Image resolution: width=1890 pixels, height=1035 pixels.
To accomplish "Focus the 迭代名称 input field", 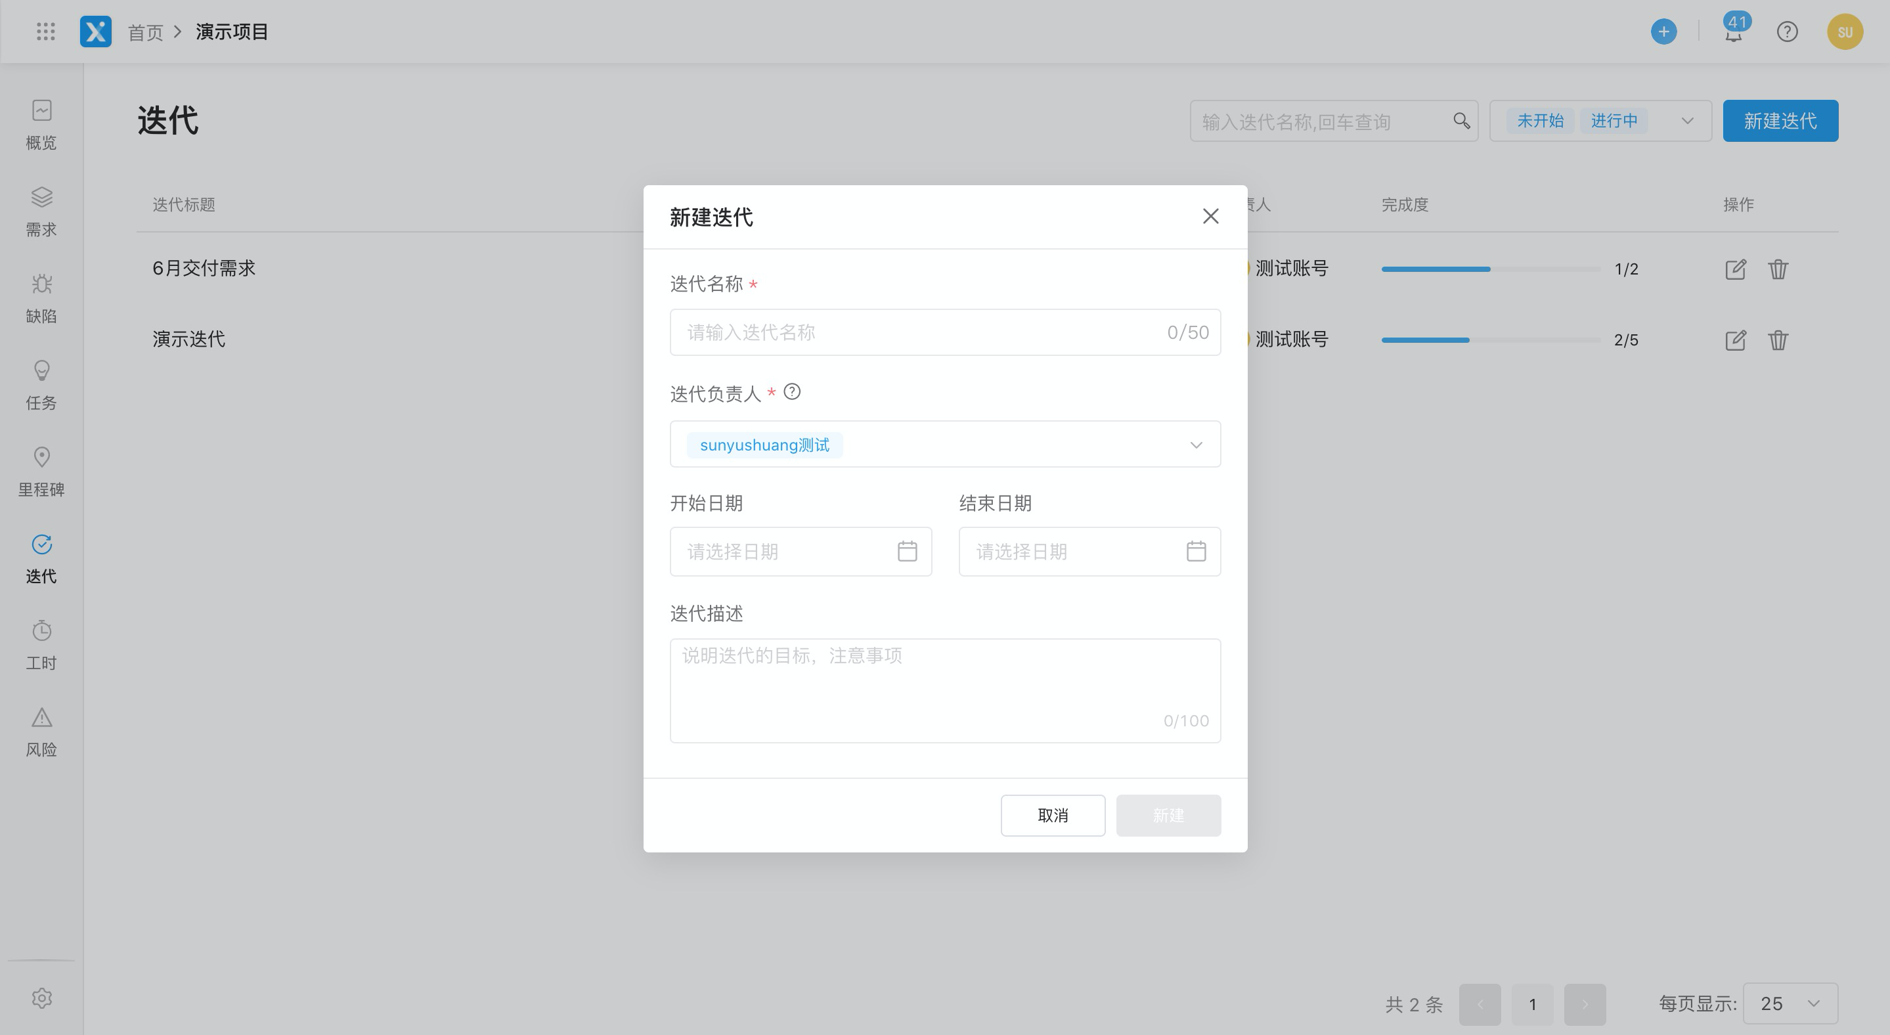I will tap(917, 332).
